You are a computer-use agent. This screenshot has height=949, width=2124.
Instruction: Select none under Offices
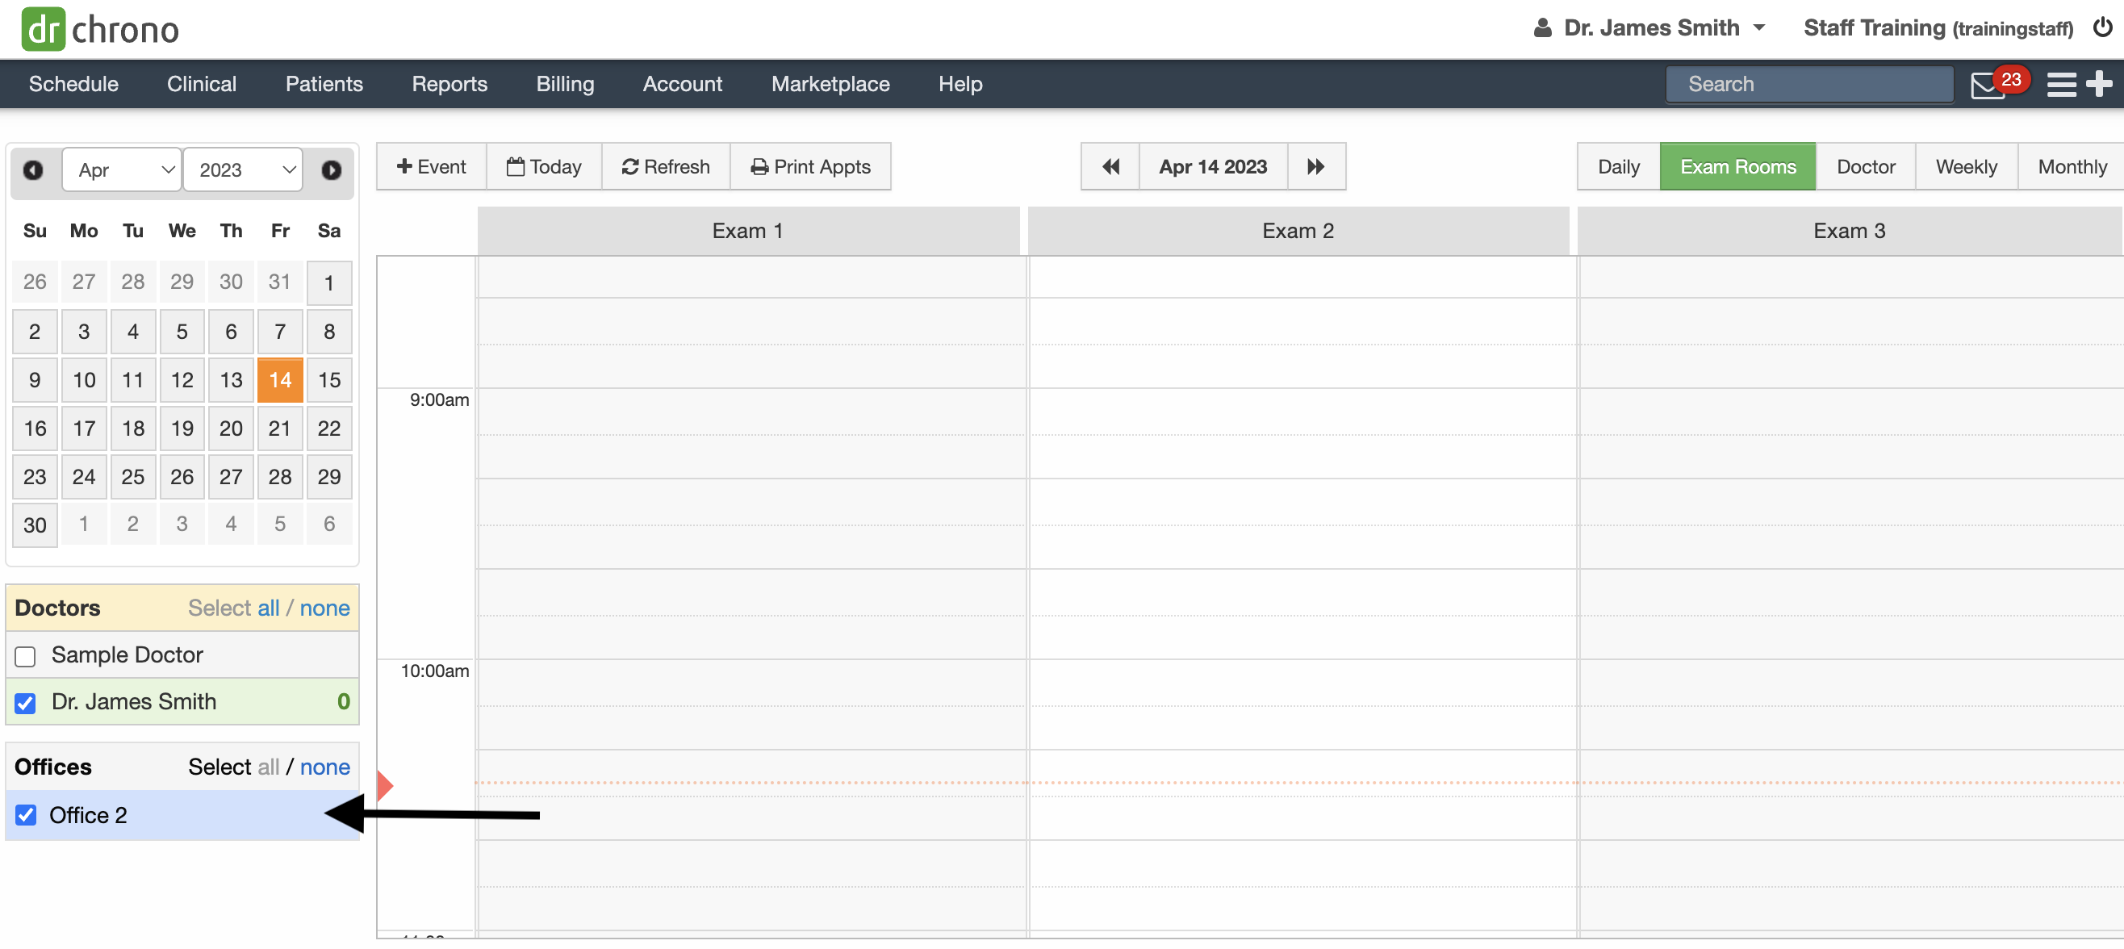click(325, 767)
